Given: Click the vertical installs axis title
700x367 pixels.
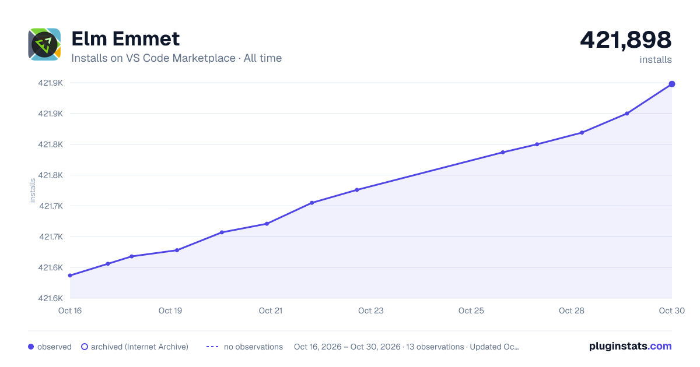Looking at the screenshot, I should [x=33, y=190].
